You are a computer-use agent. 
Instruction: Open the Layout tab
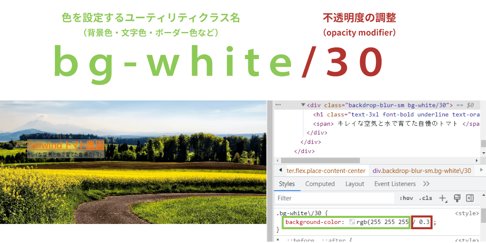(x=355, y=184)
